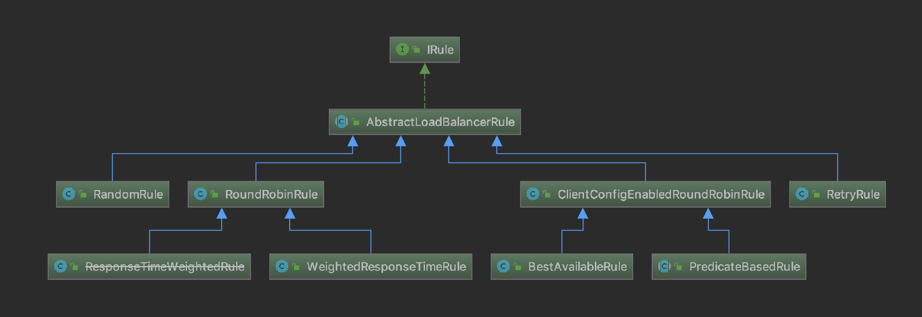Image resolution: width=922 pixels, height=317 pixels.
Task: Click the class icon on BestAvailableRule
Action: [503, 266]
